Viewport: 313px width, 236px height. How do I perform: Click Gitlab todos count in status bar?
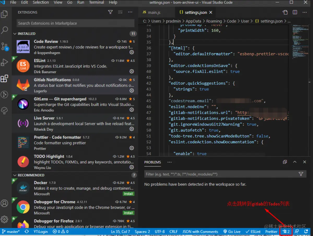point(286,231)
